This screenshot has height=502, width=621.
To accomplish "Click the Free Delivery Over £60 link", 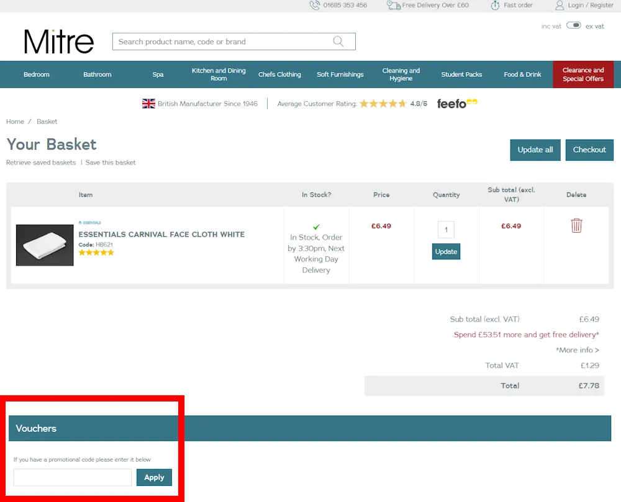I will coord(435,5).
